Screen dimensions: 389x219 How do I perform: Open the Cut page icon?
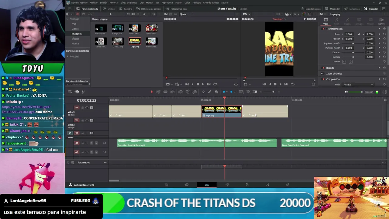click(187, 185)
